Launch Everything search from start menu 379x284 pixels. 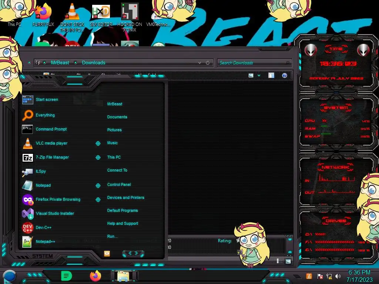click(45, 115)
